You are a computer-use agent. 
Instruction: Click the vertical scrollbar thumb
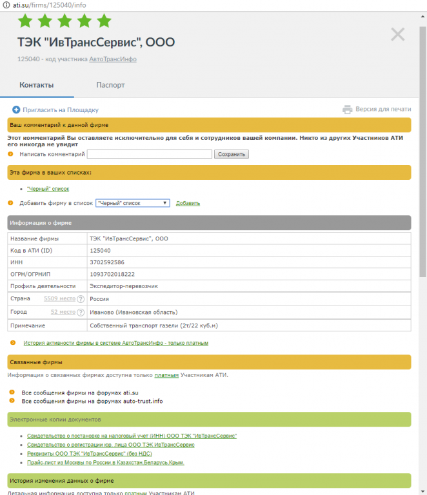coord(423,151)
